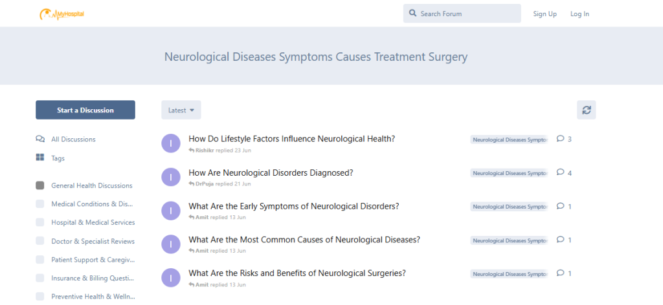Image resolution: width=663 pixels, height=305 pixels.
Task: Open the Tags grid icon
Action: 40,158
